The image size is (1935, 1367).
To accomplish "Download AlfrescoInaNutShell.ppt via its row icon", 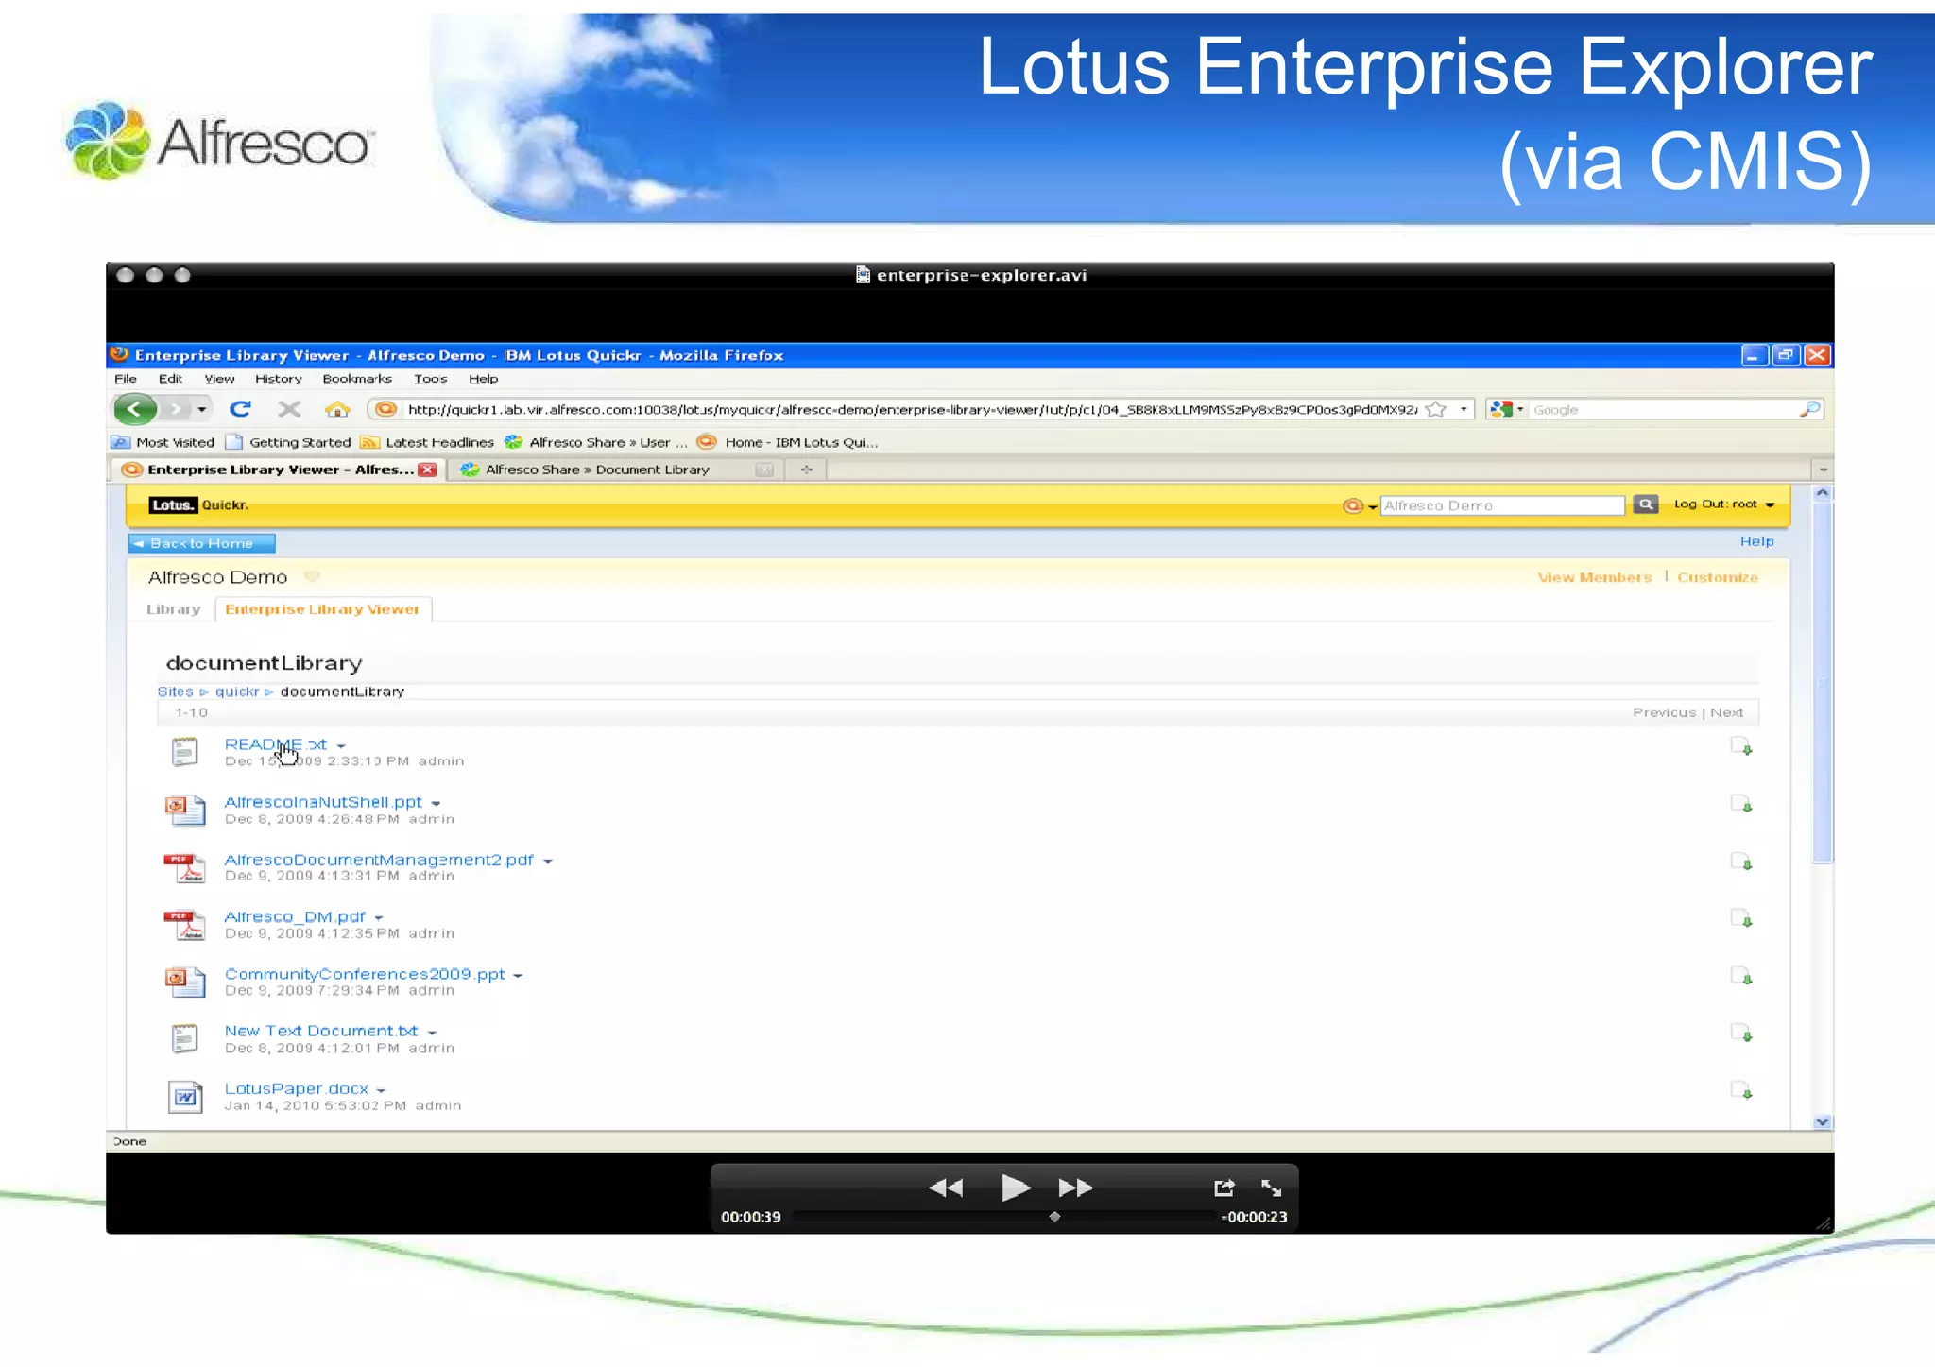I will 1741,804.
